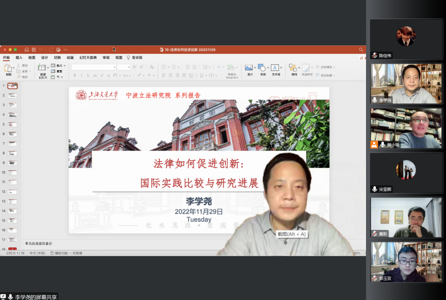Open the Slide Show (幻灯片放映) tab

point(88,58)
